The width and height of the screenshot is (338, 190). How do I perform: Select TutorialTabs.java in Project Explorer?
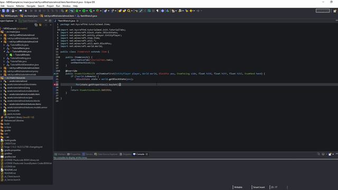(x=18, y=61)
